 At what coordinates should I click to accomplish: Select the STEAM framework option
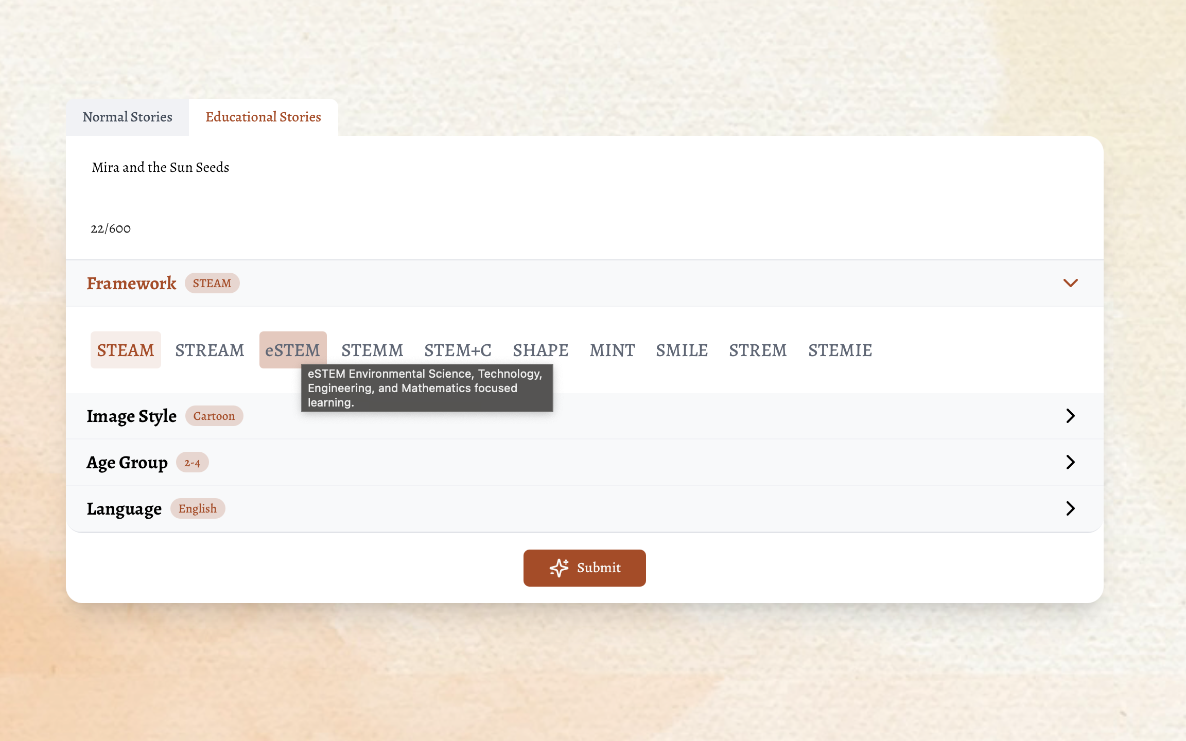[x=126, y=350]
